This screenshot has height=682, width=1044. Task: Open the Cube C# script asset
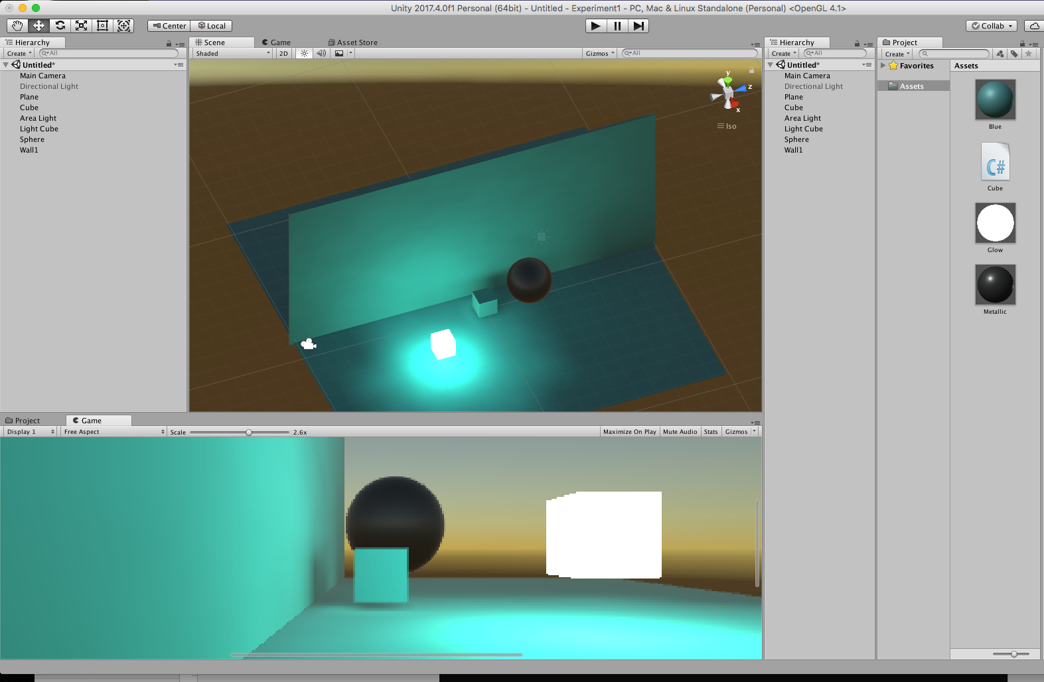[x=995, y=161]
